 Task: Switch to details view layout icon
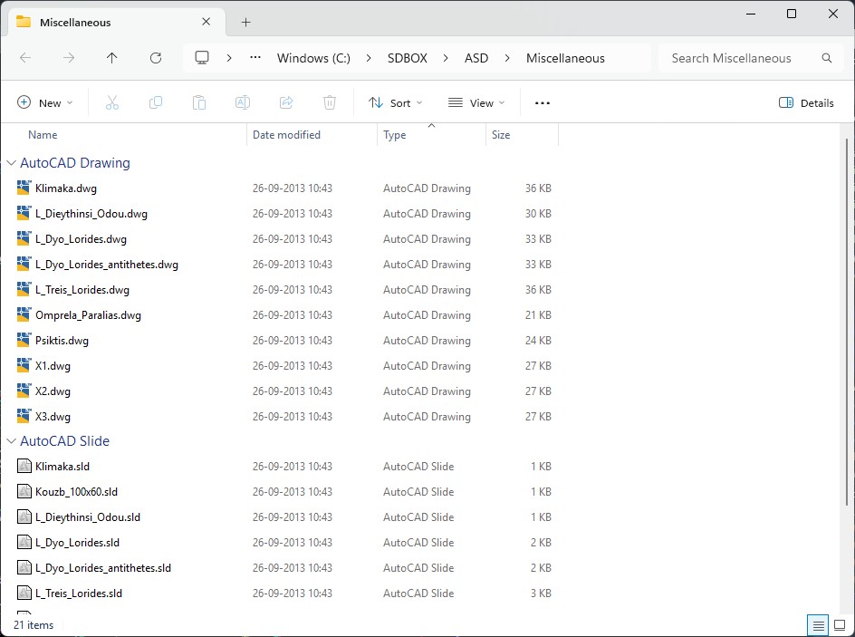click(x=818, y=625)
